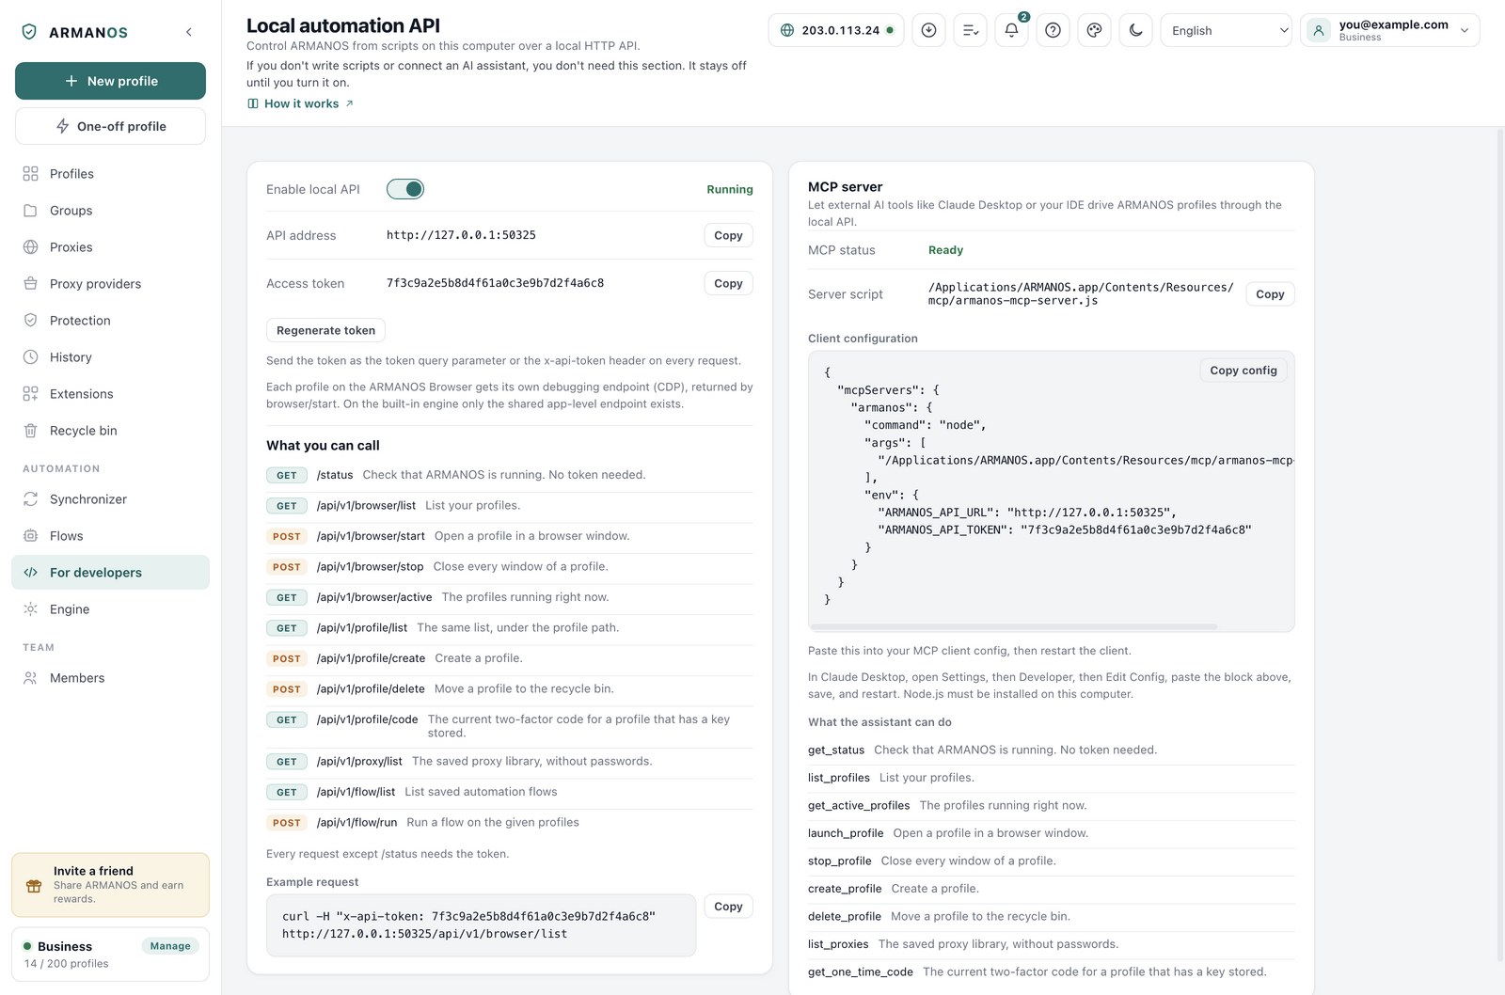The width and height of the screenshot is (1505, 995).
Task: Click the ARMANOS shield logo
Action: tap(29, 32)
